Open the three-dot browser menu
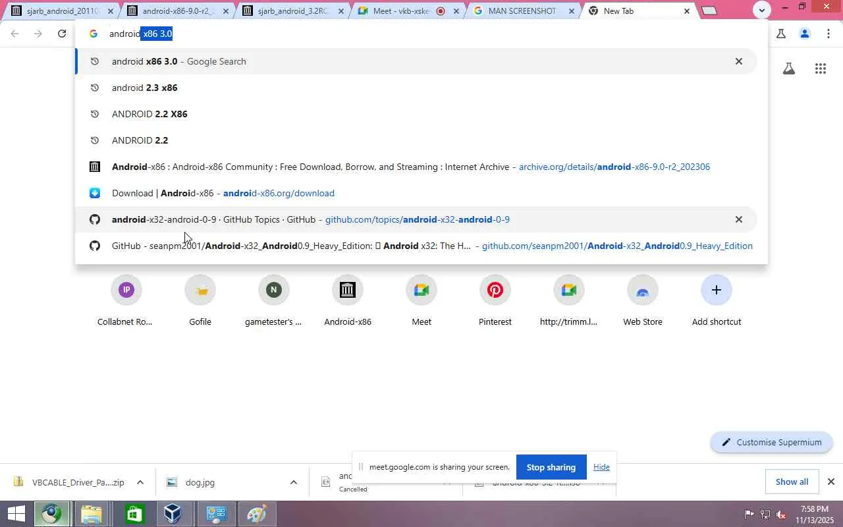 [x=828, y=34]
